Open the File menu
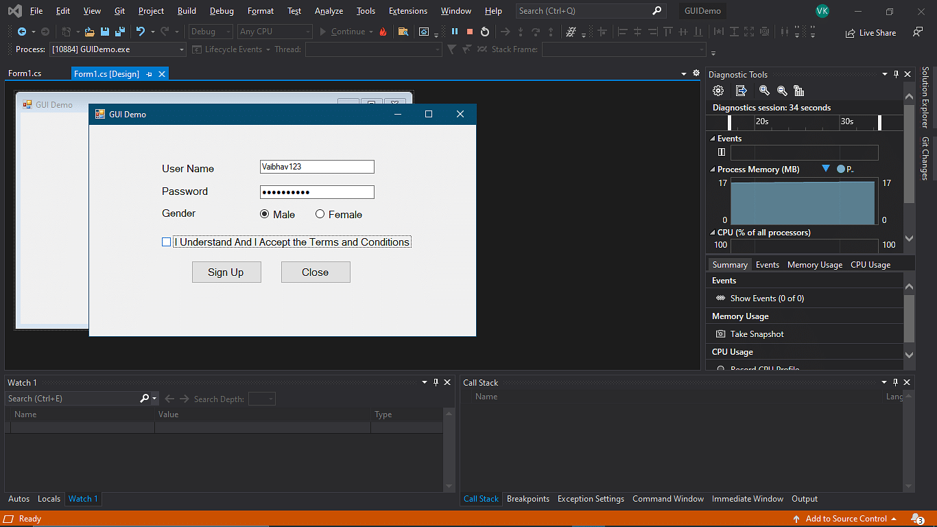This screenshot has width=937, height=527. pos(36,11)
